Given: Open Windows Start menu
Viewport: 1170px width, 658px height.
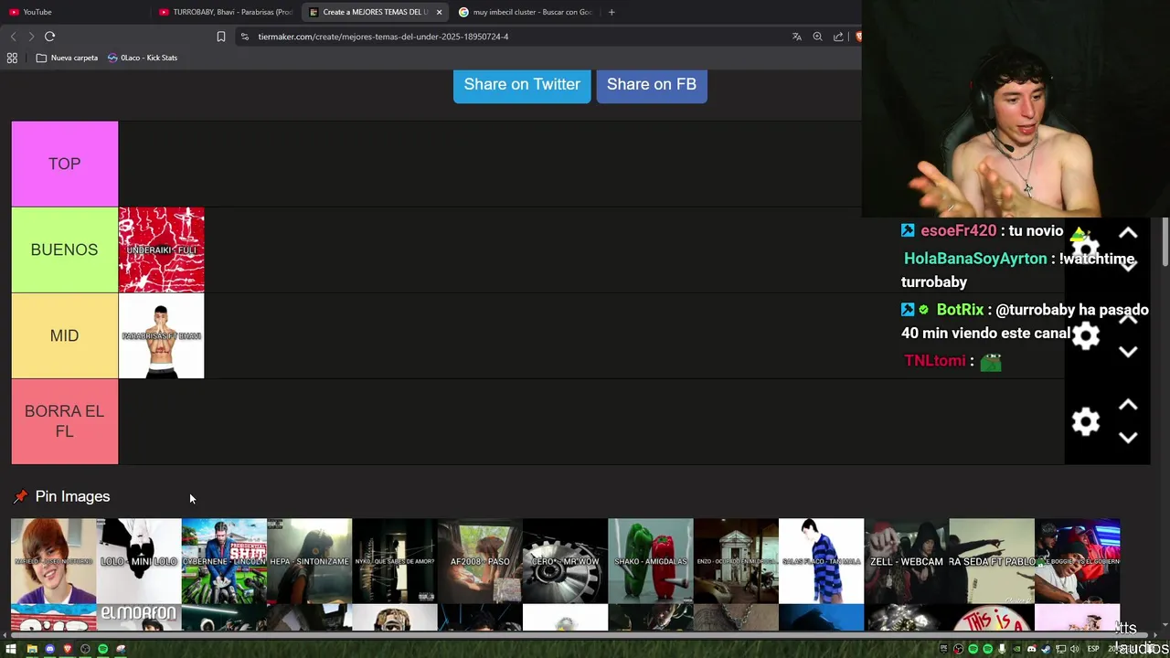Looking at the screenshot, I should click(x=12, y=649).
